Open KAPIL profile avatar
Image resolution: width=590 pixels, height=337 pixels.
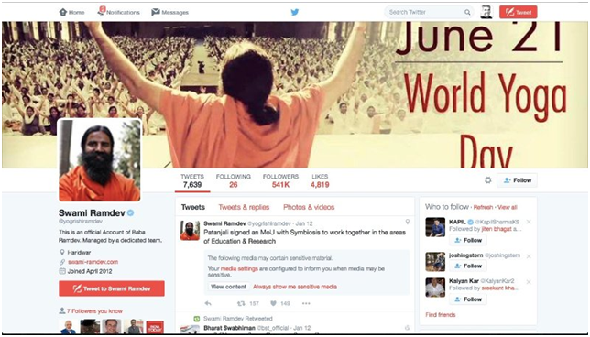(435, 227)
